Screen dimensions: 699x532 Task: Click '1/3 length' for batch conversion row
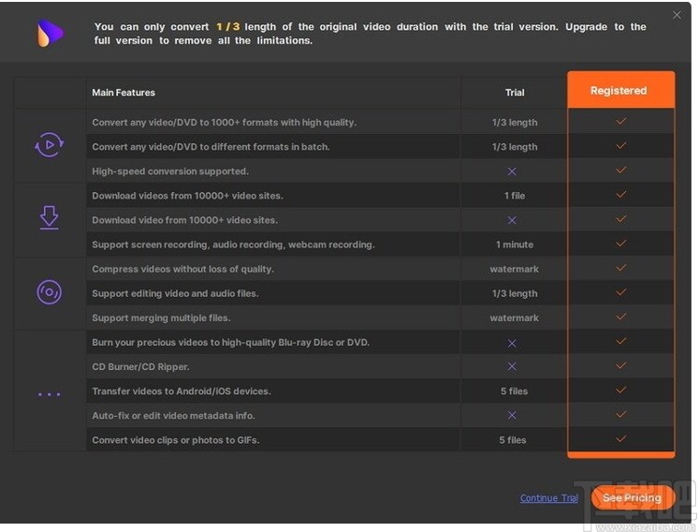tap(515, 147)
